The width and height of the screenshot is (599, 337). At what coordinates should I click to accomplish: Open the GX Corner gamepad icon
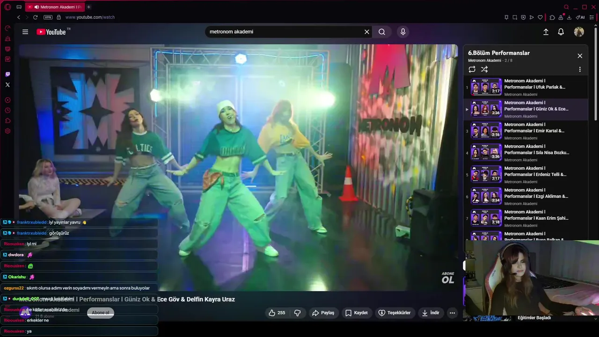19,7
